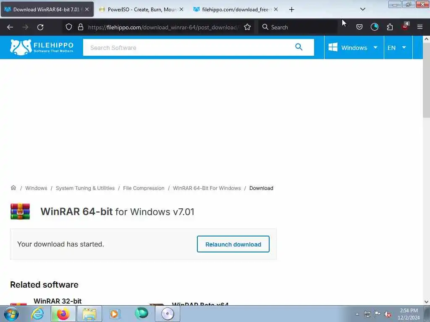Close the filehippo.com/download_free tab

[276, 10]
